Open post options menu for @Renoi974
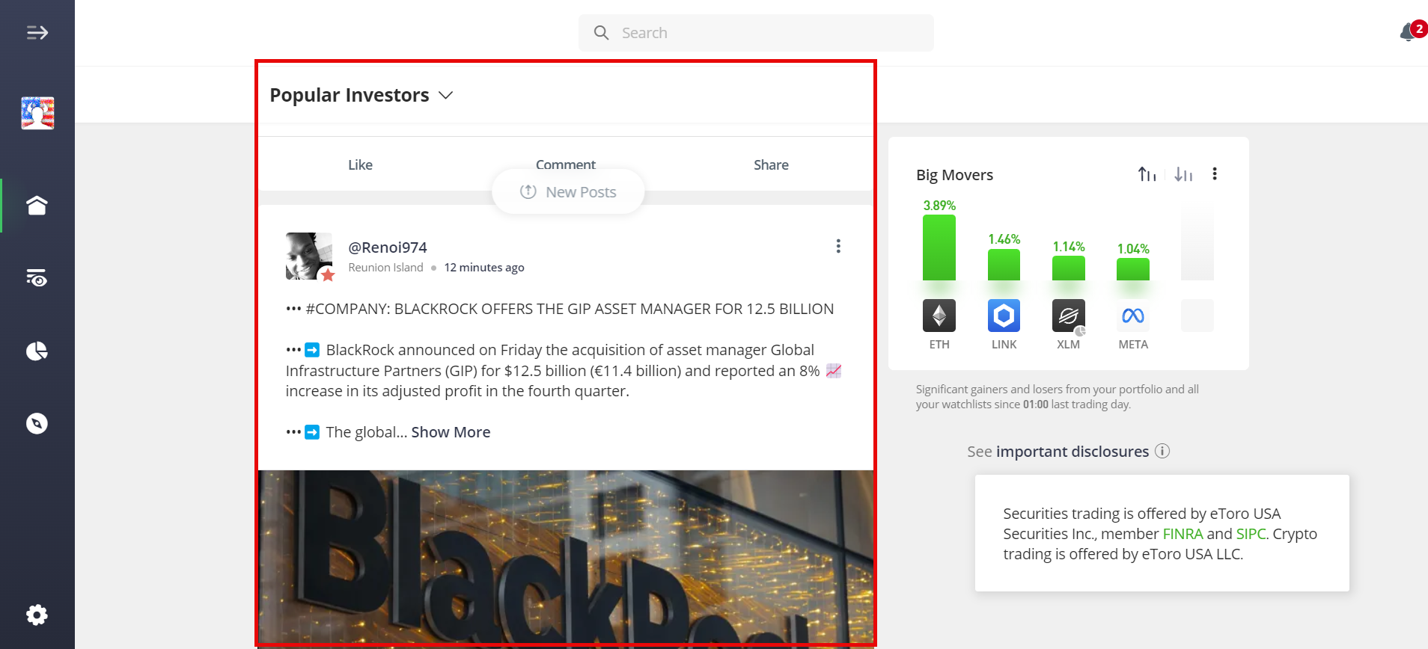This screenshot has height=649, width=1428. click(x=838, y=246)
